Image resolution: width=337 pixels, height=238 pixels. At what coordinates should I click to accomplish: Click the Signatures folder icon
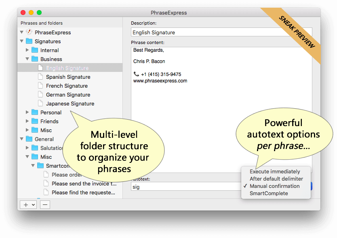[x=29, y=41]
